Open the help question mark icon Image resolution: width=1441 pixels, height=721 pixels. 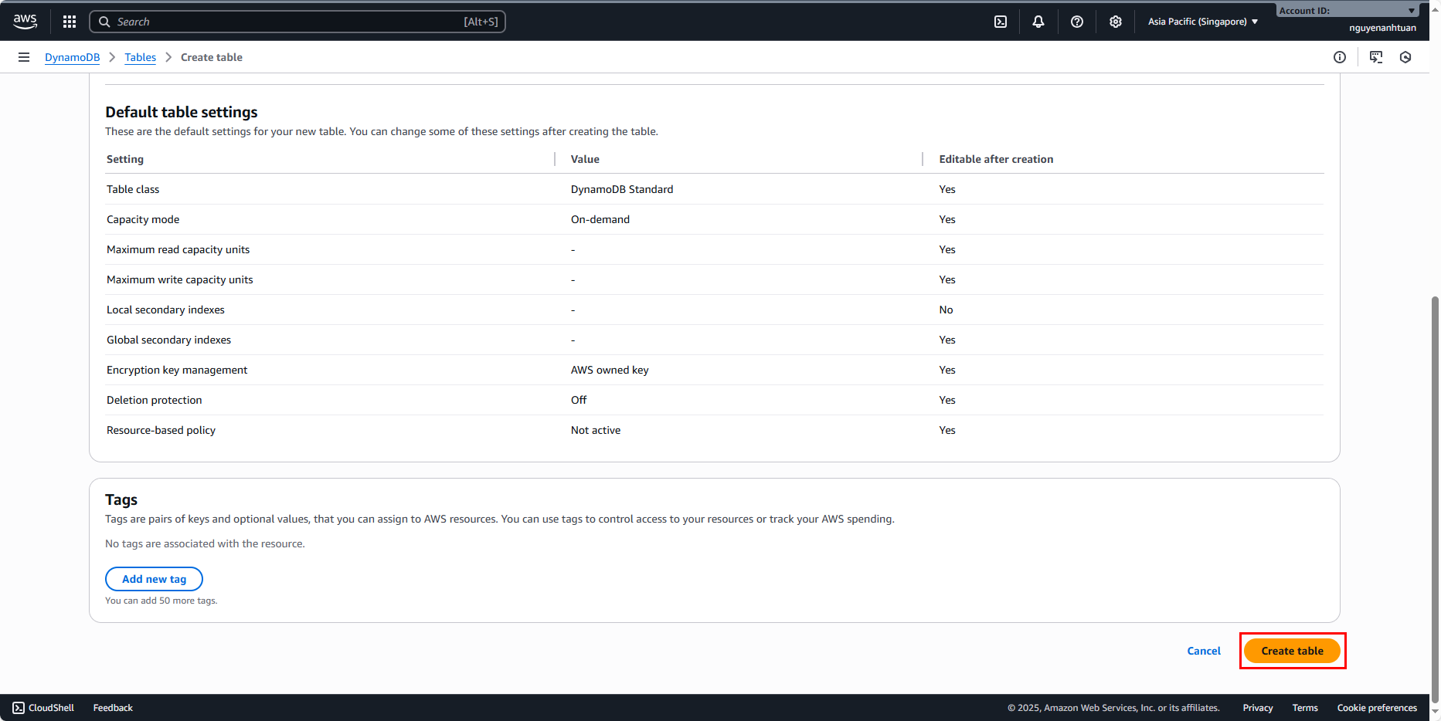1077,22
